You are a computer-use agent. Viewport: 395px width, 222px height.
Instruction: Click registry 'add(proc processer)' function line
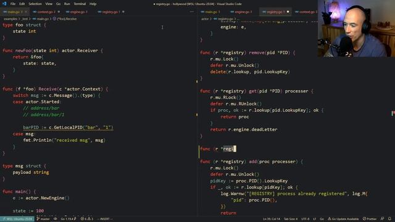click(252, 162)
